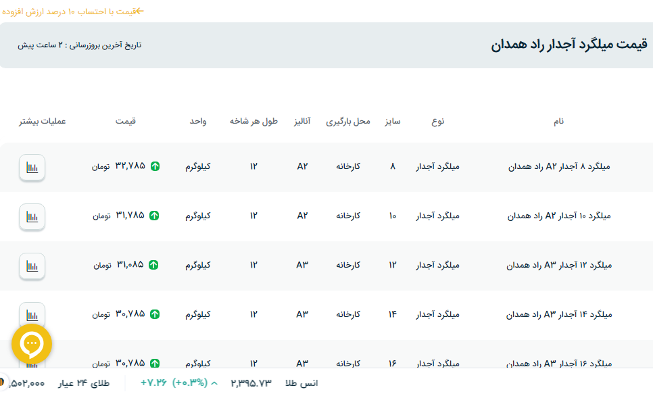This screenshot has height=396, width=653.
Task: Click the نام column header
Action: 558,122
